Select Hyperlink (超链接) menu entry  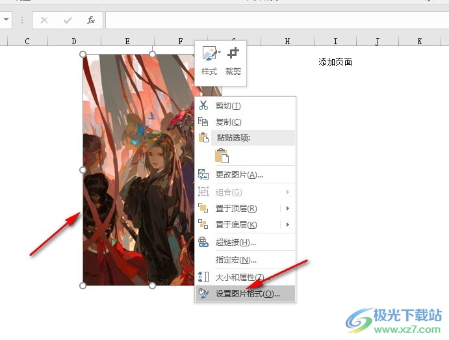246,242
